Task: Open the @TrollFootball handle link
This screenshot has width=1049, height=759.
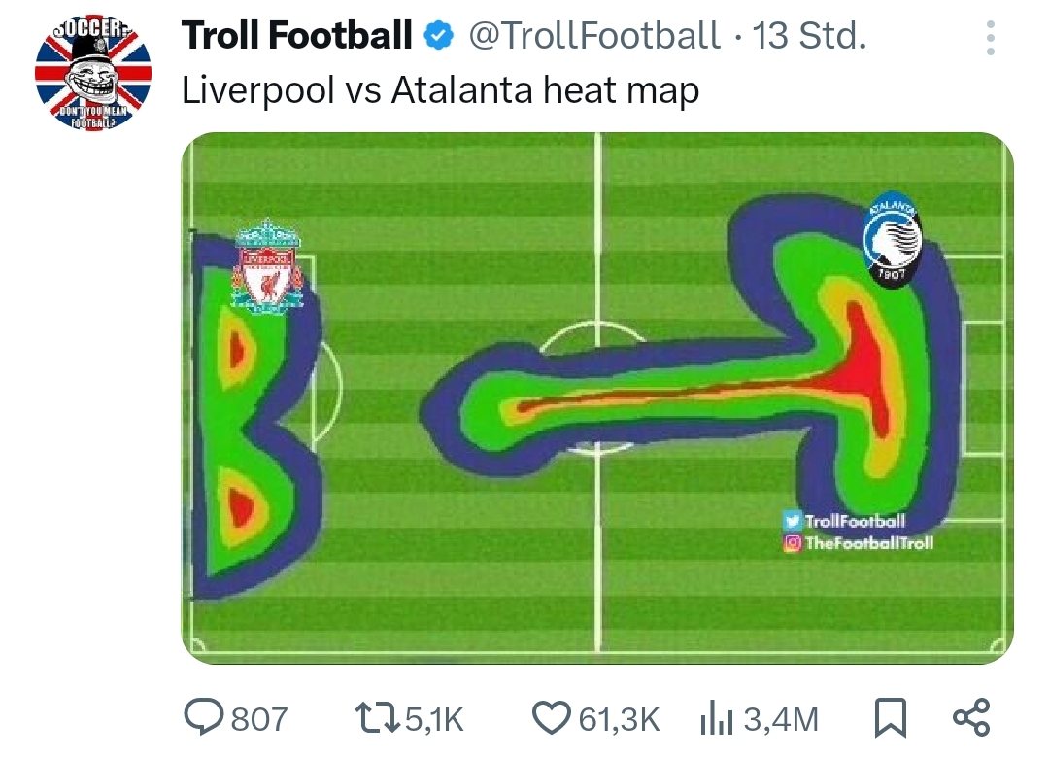Action: pos(594,37)
